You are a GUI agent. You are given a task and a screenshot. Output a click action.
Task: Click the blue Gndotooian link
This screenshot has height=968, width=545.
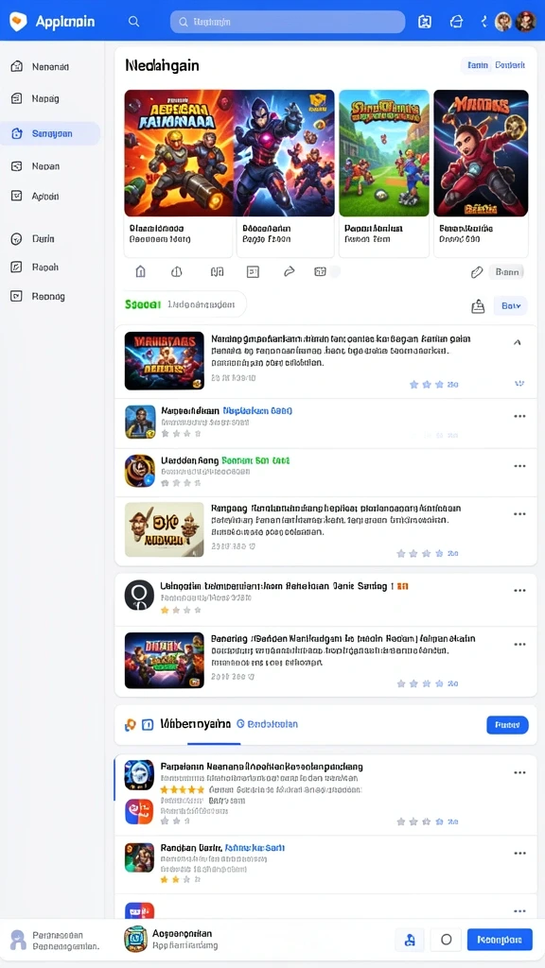click(x=268, y=724)
